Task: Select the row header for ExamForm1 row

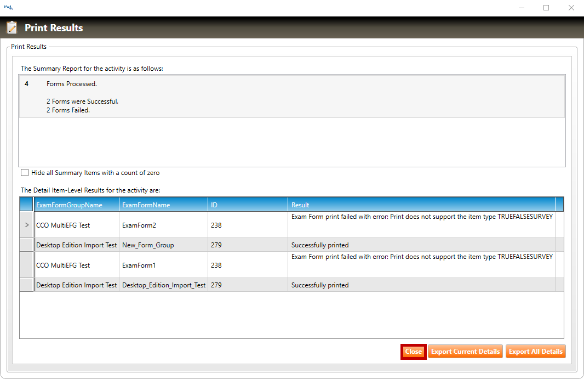Action: [x=26, y=265]
